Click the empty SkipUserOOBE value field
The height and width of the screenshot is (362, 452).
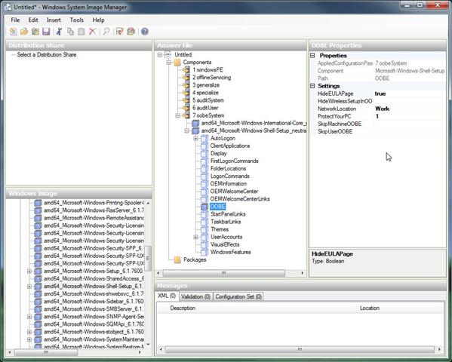pyautogui.click(x=409, y=132)
